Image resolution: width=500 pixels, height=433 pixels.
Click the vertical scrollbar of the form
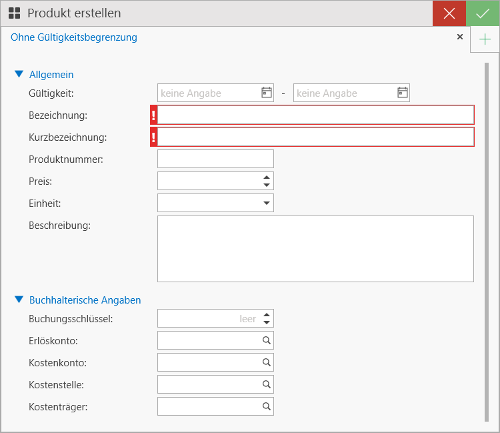(487, 242)
